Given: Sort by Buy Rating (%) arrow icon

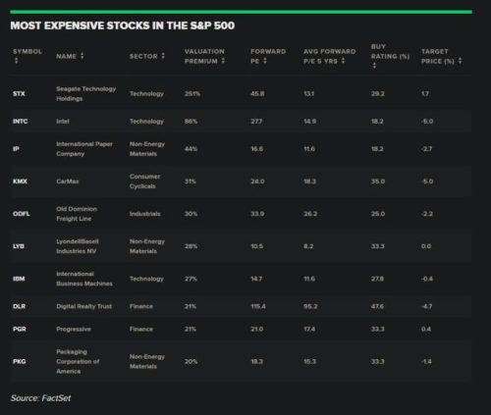Looking at the screenshot, I should (374, 66).
